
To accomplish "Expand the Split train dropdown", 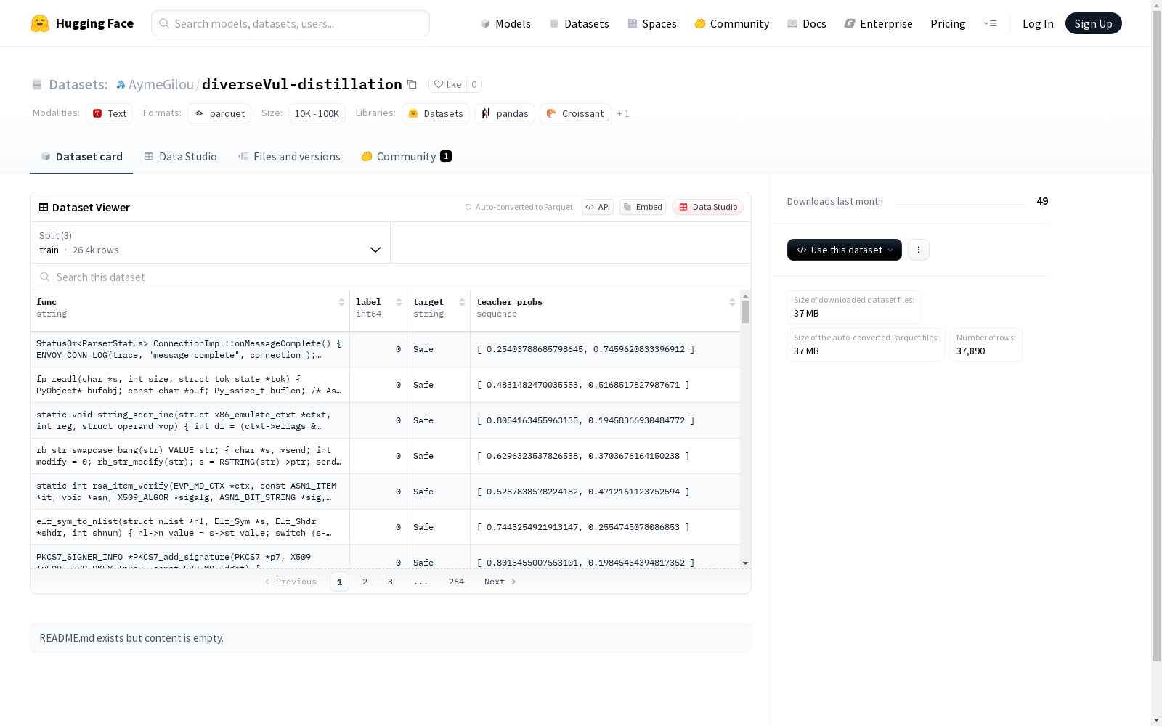I will point(211,242).
